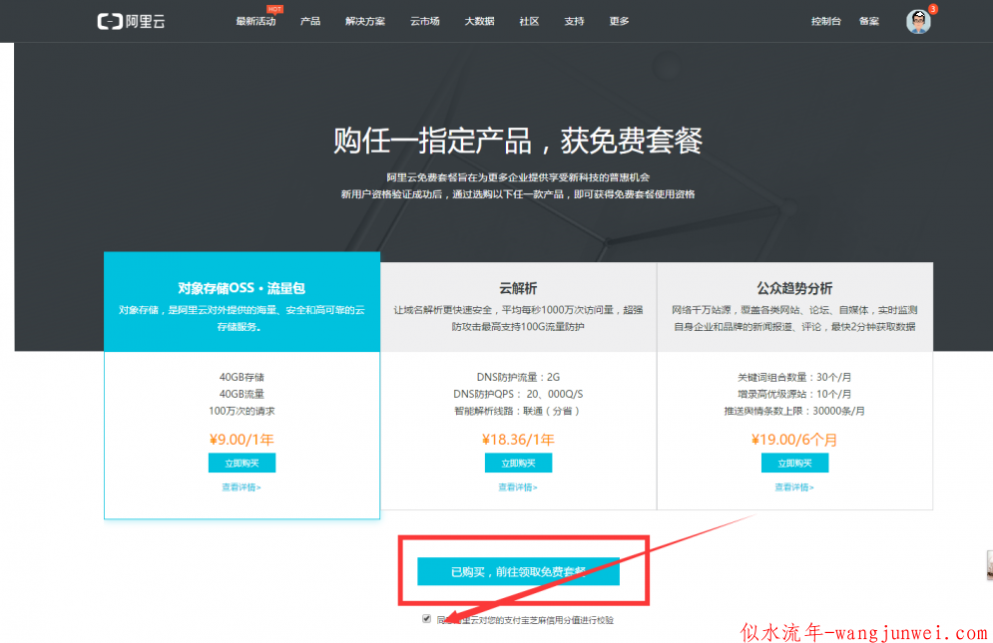Open the user avatar menu
Image resolution: width=993 pixels, height=643 pixels.
point(917,22)
